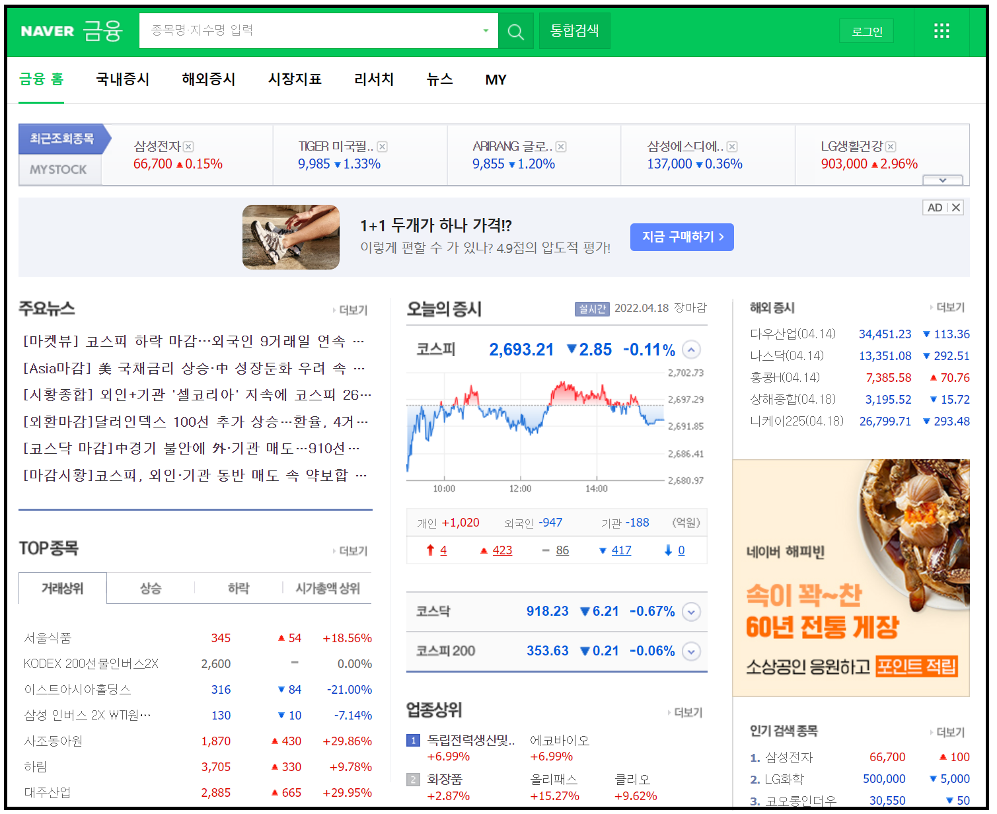Close the advertisement banner with X
The image size is (997, 814).
pyautogui.click(x=955, y=207)
